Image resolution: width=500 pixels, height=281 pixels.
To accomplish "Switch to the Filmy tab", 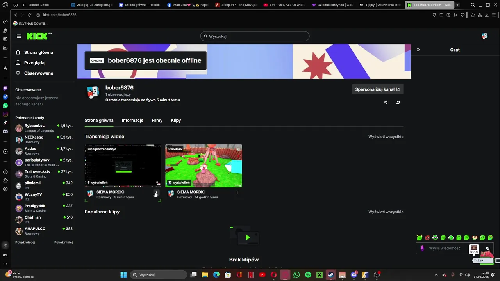I will tap(157, 120).
